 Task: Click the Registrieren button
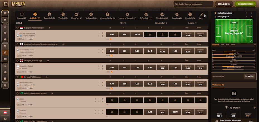(245, 4)
